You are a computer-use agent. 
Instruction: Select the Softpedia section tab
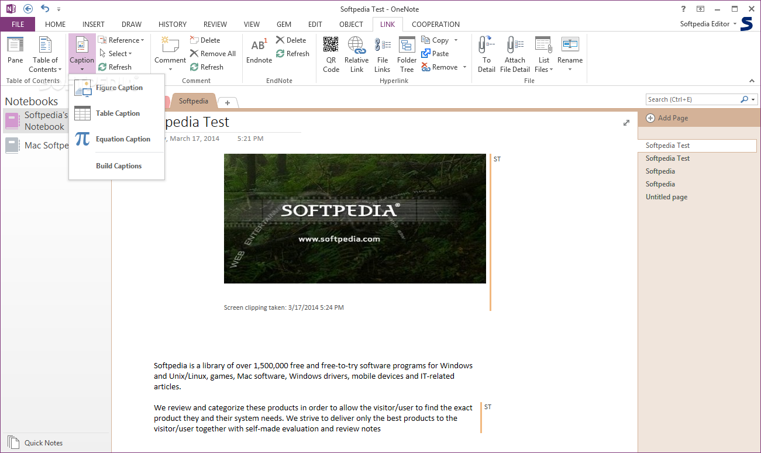(194, 101)
